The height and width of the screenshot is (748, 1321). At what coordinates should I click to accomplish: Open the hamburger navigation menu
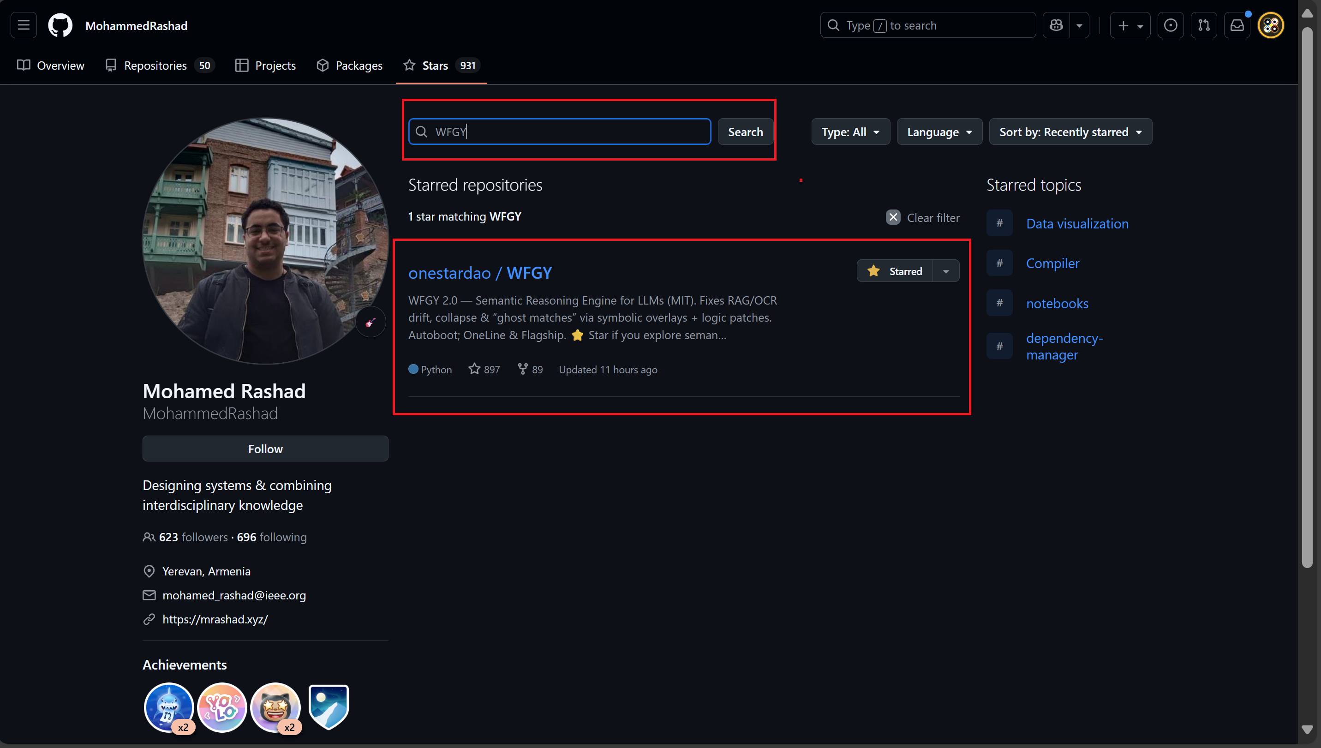point(24,25)
